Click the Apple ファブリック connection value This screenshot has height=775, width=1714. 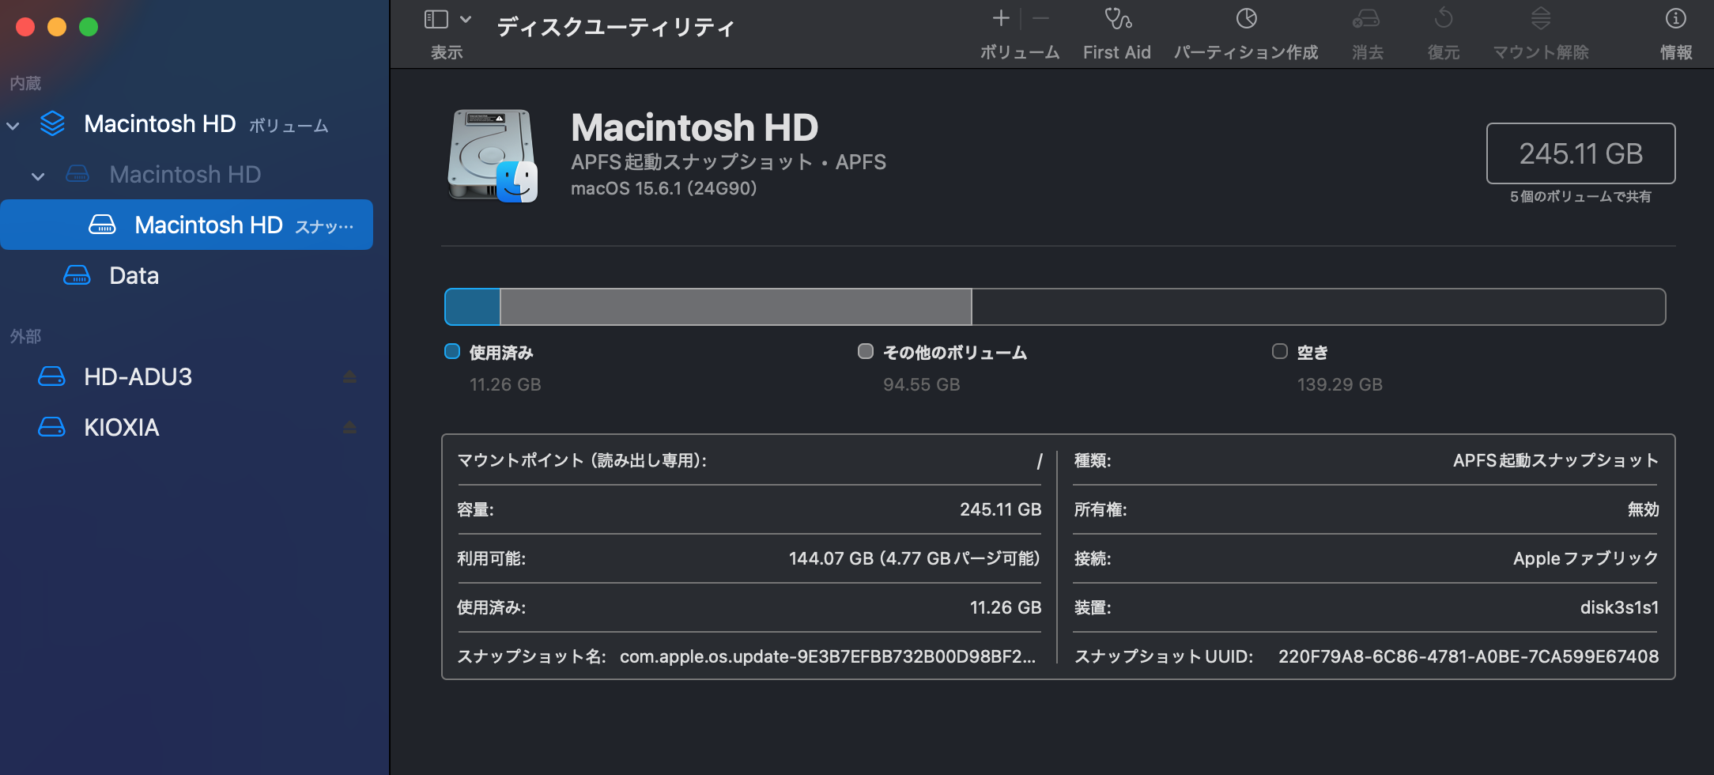point(1586,558)
